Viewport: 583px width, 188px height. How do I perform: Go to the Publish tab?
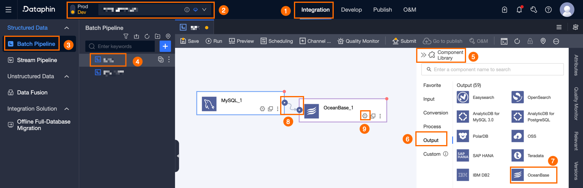click(382, 10)
